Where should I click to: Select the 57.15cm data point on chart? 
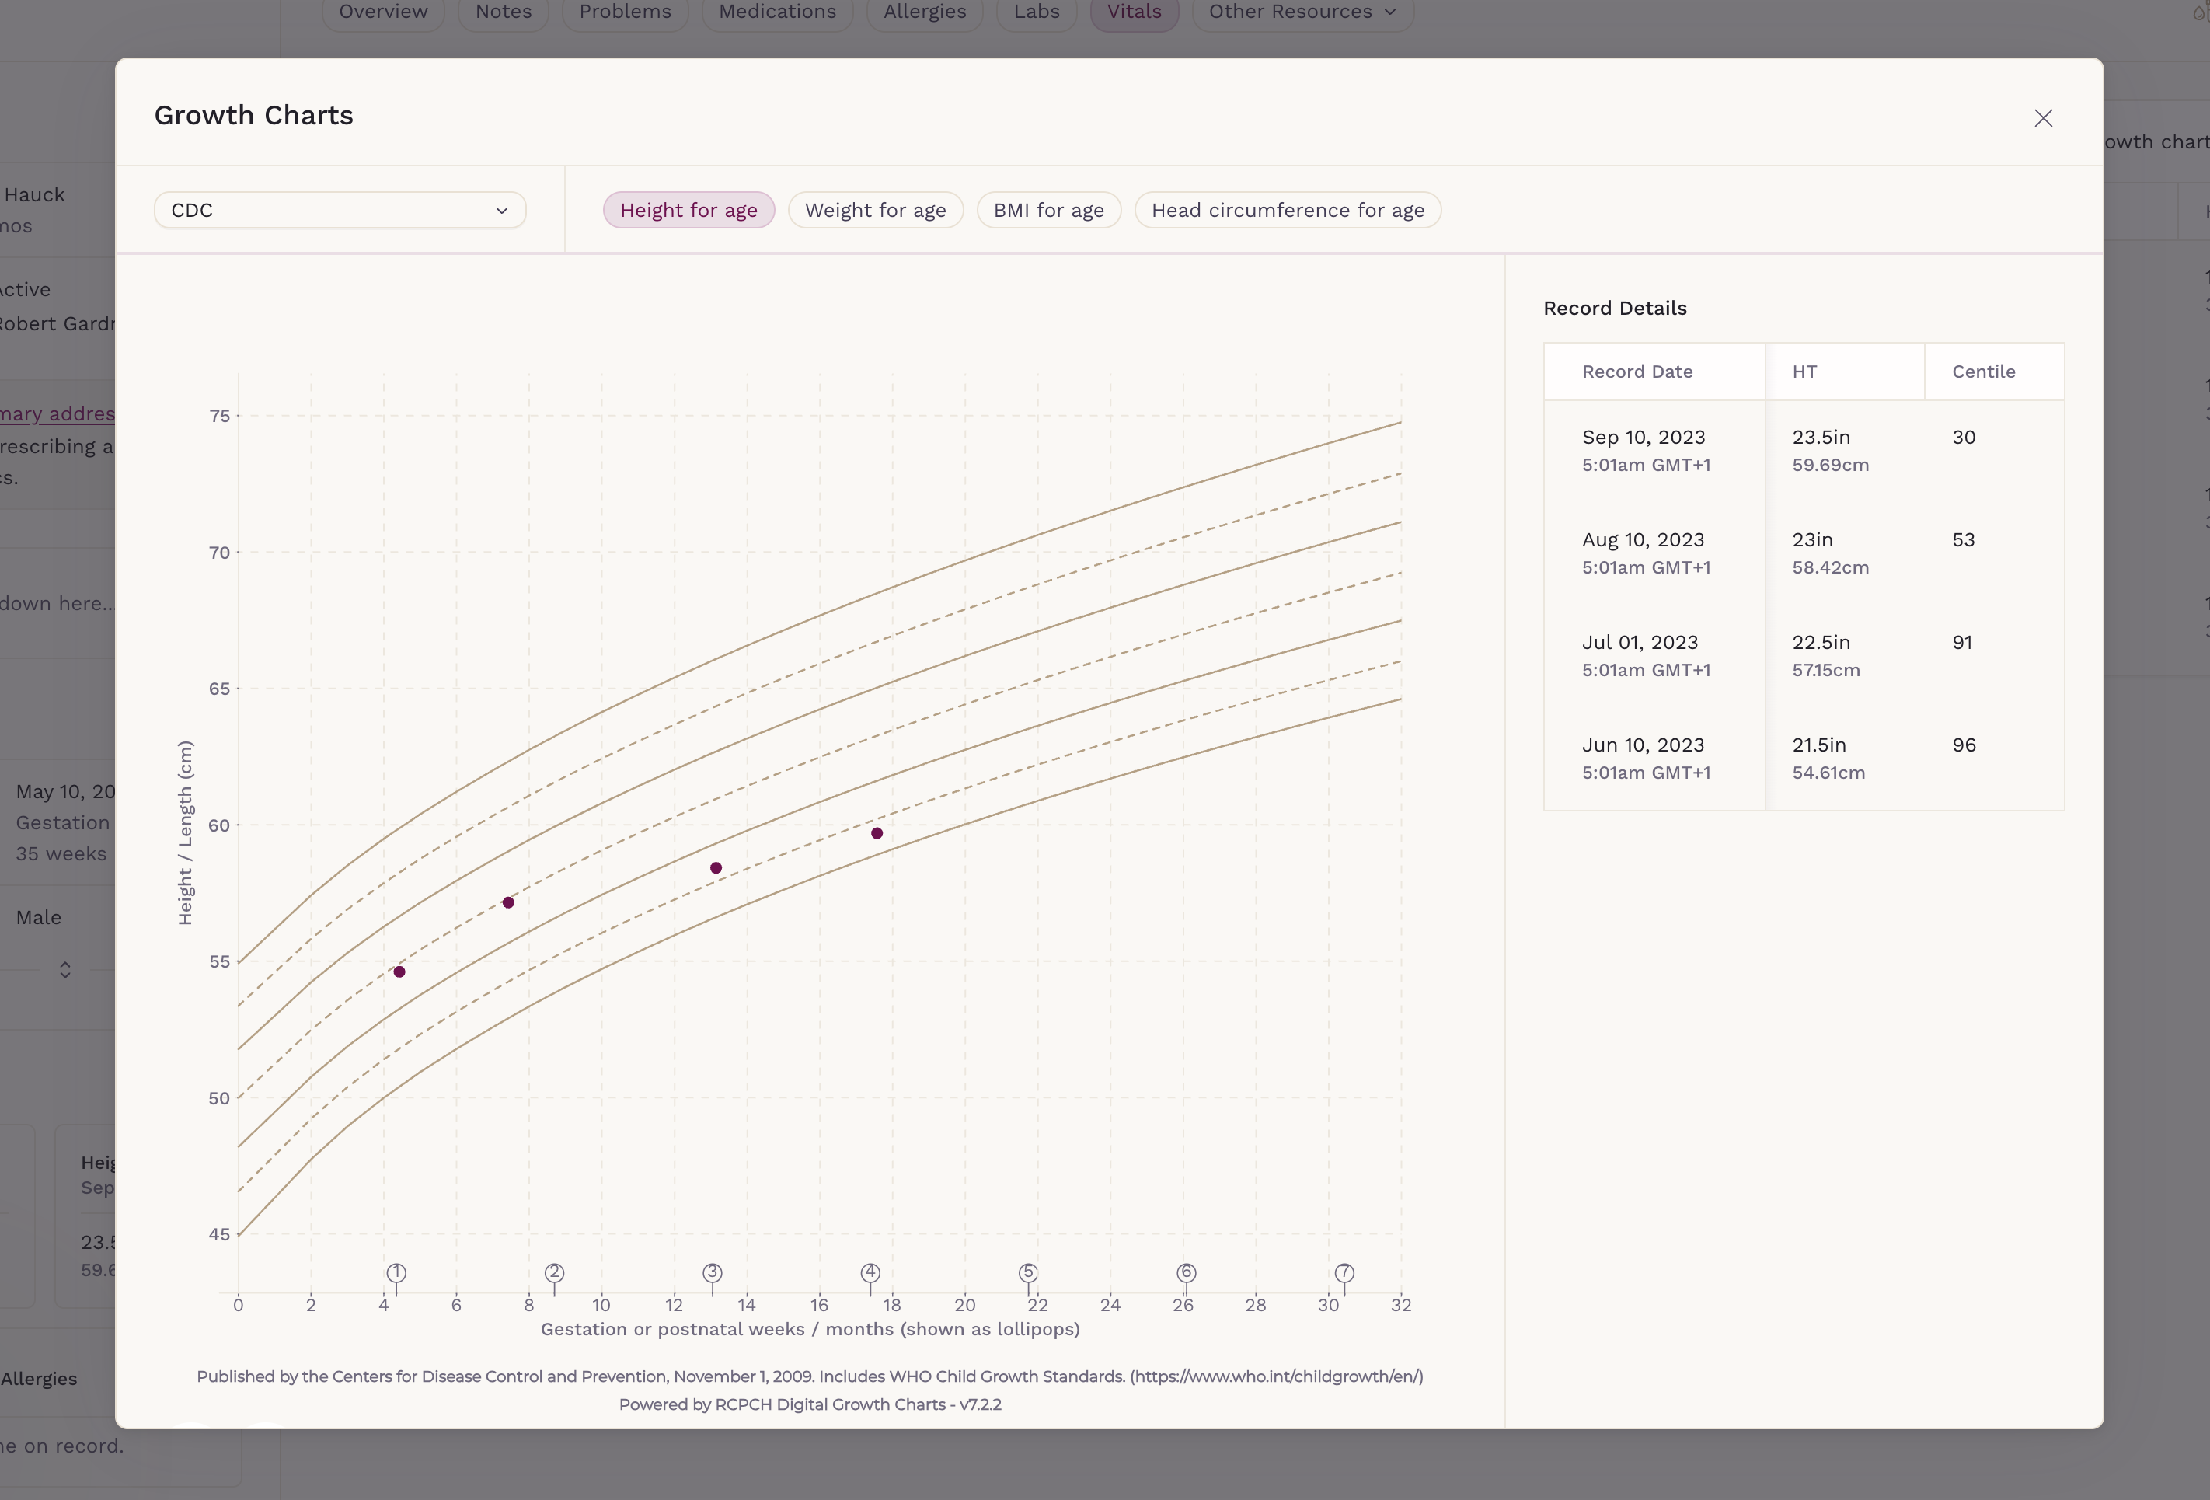[x=509, y=902]
